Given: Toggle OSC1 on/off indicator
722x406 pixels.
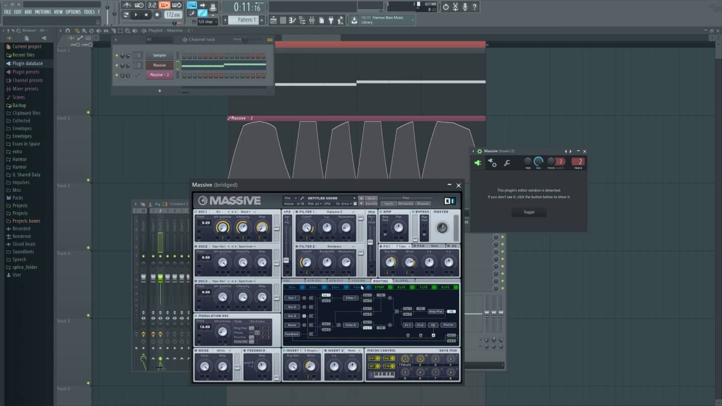Looking at the screenshot, I should (196, 212).
